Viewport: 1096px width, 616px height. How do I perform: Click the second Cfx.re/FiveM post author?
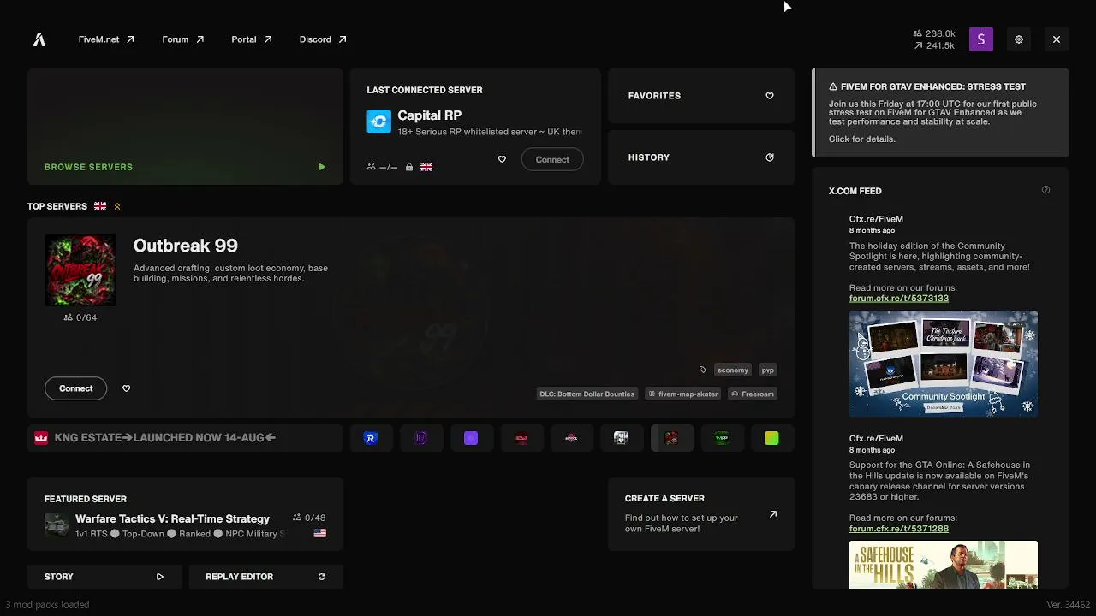click(x=876, y=438)
